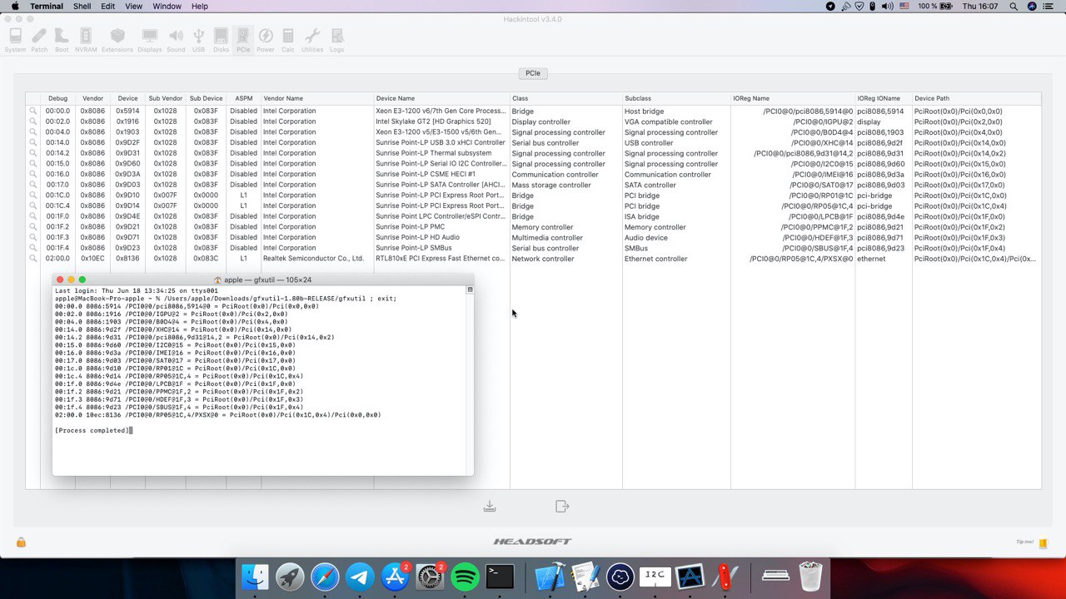Open the USB section icon
Viewport: 1066px width, 599px height.
pos(198,39)
